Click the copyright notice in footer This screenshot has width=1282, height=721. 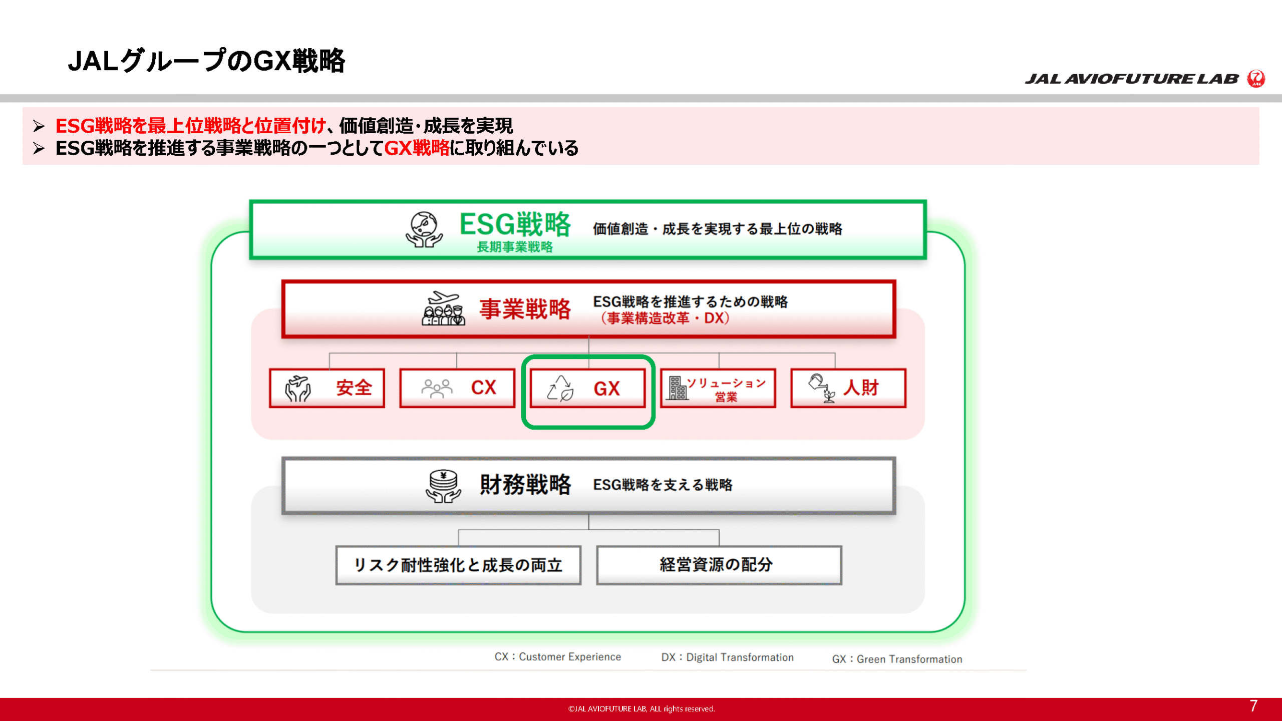tap(642, 709)
